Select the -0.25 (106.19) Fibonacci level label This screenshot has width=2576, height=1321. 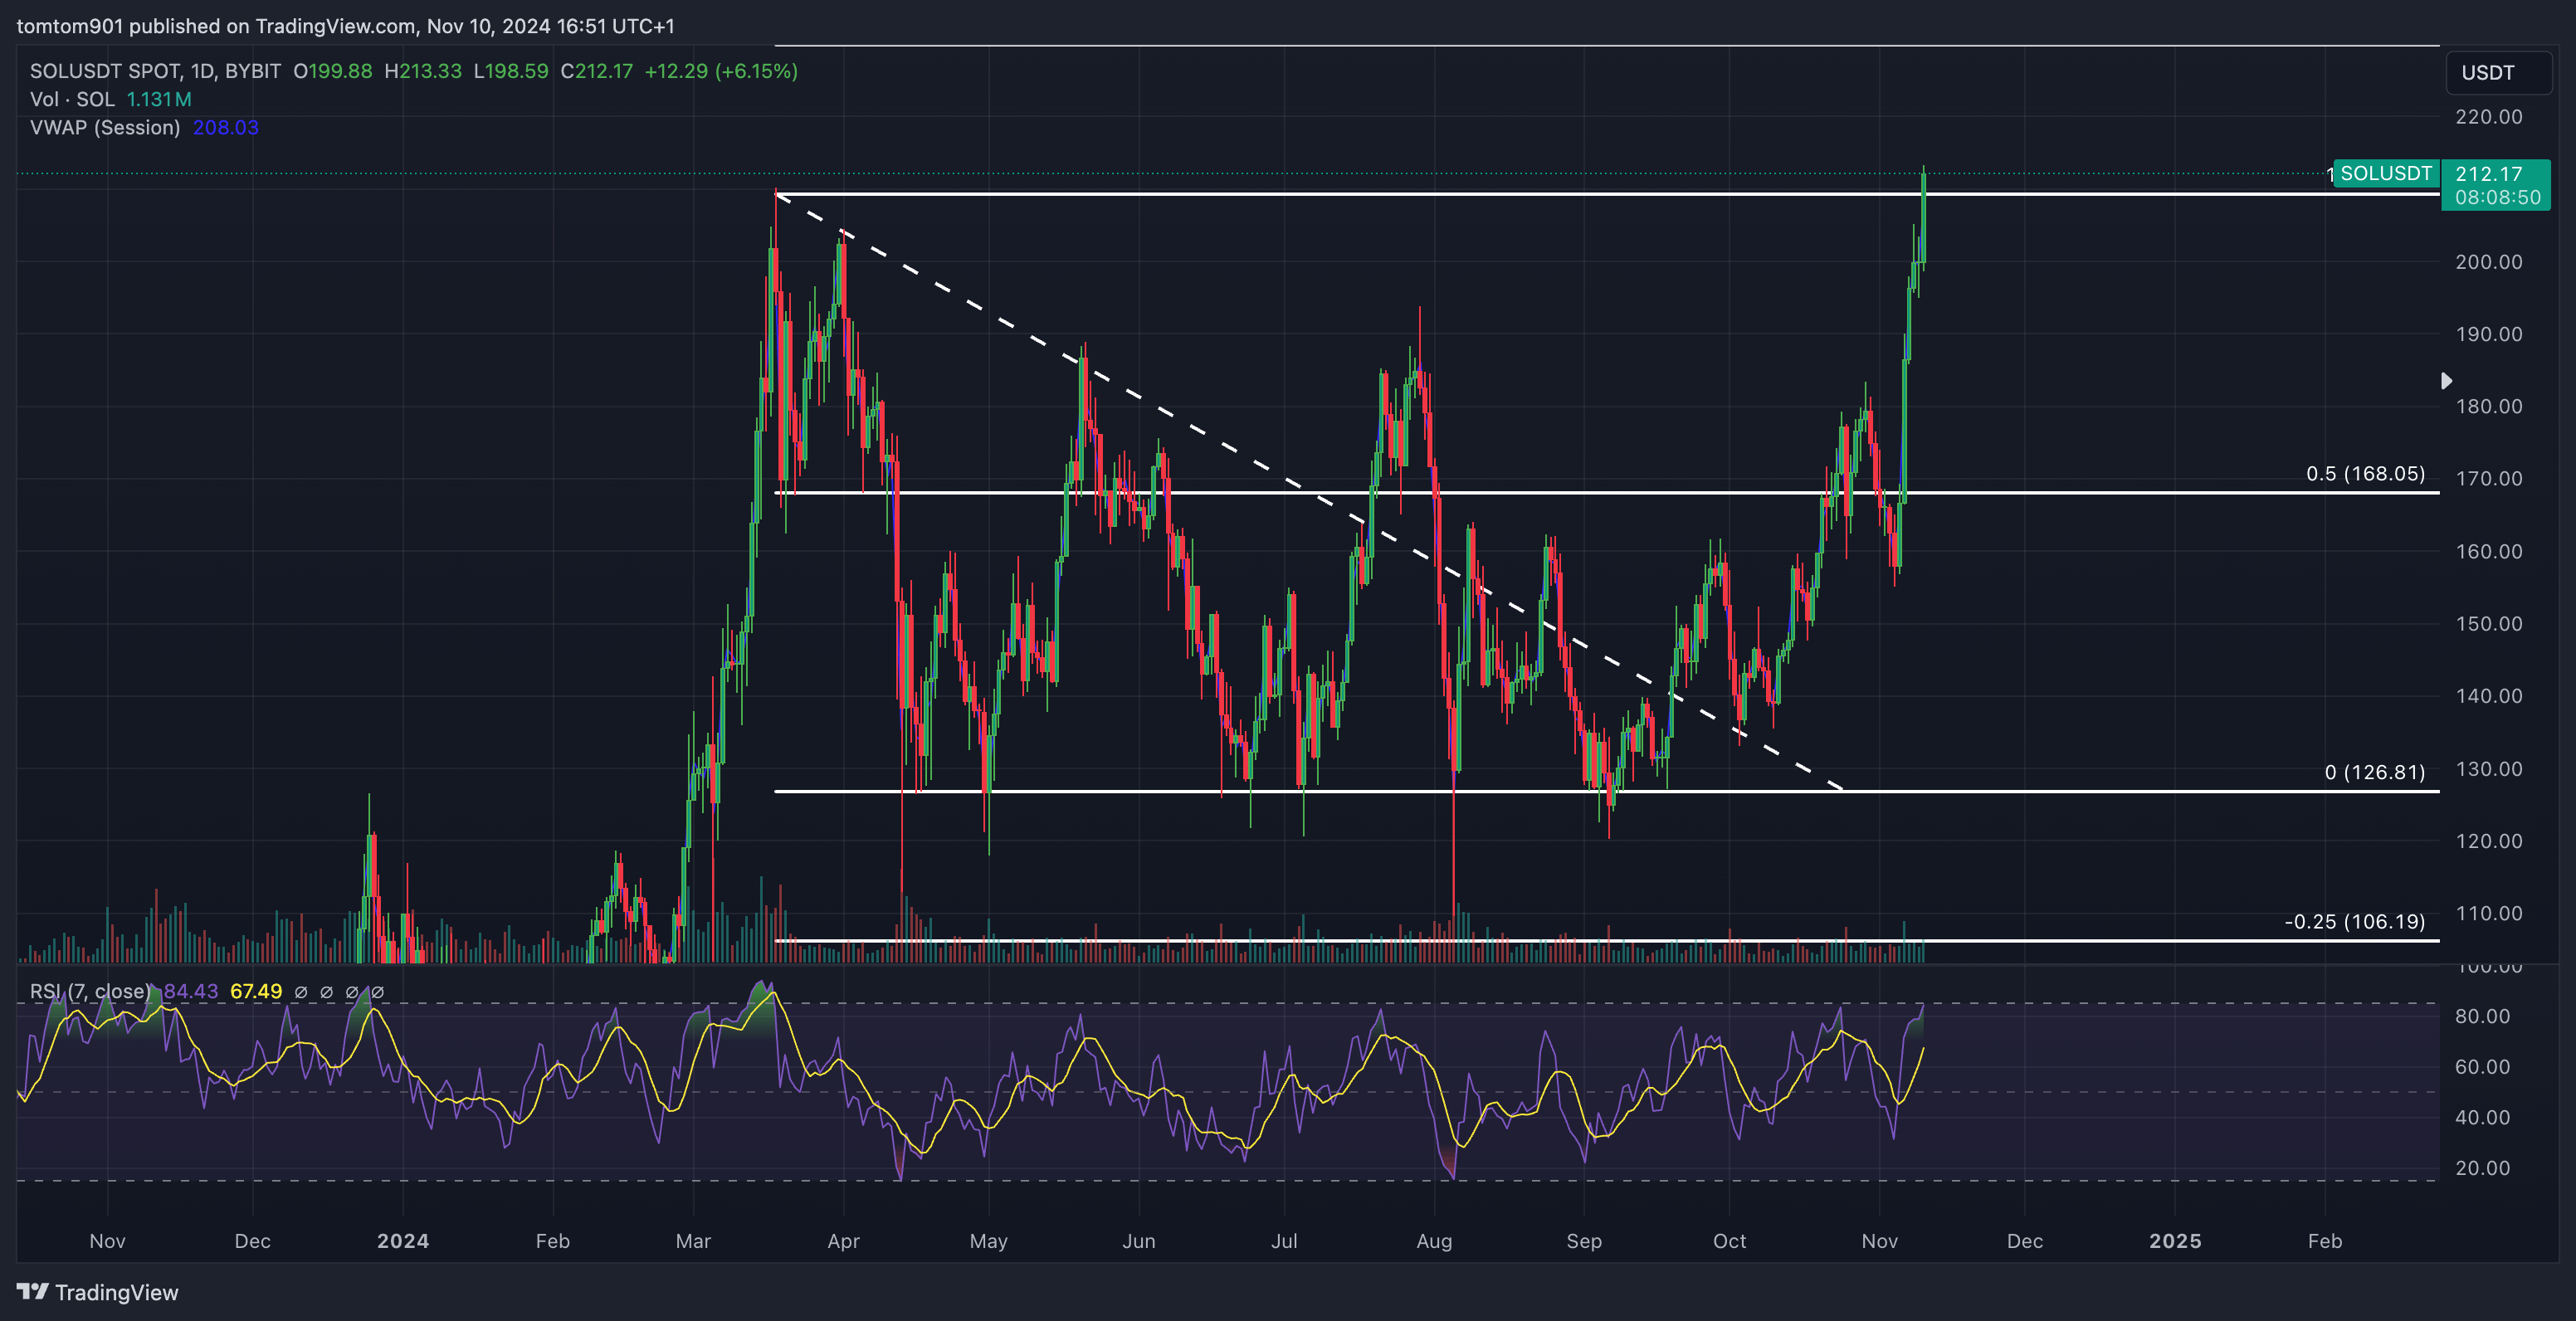2354,922
